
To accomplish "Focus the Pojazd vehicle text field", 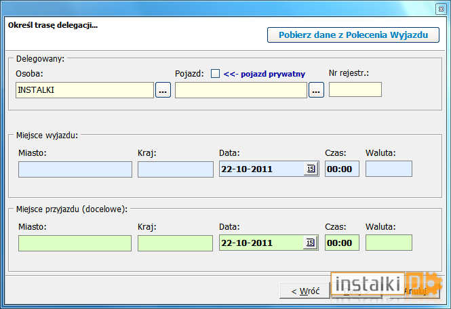I will coord(241,90).
